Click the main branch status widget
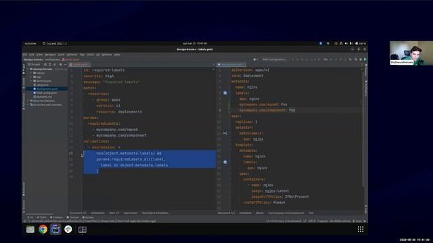The image size is (433, 243). point(357,221)
